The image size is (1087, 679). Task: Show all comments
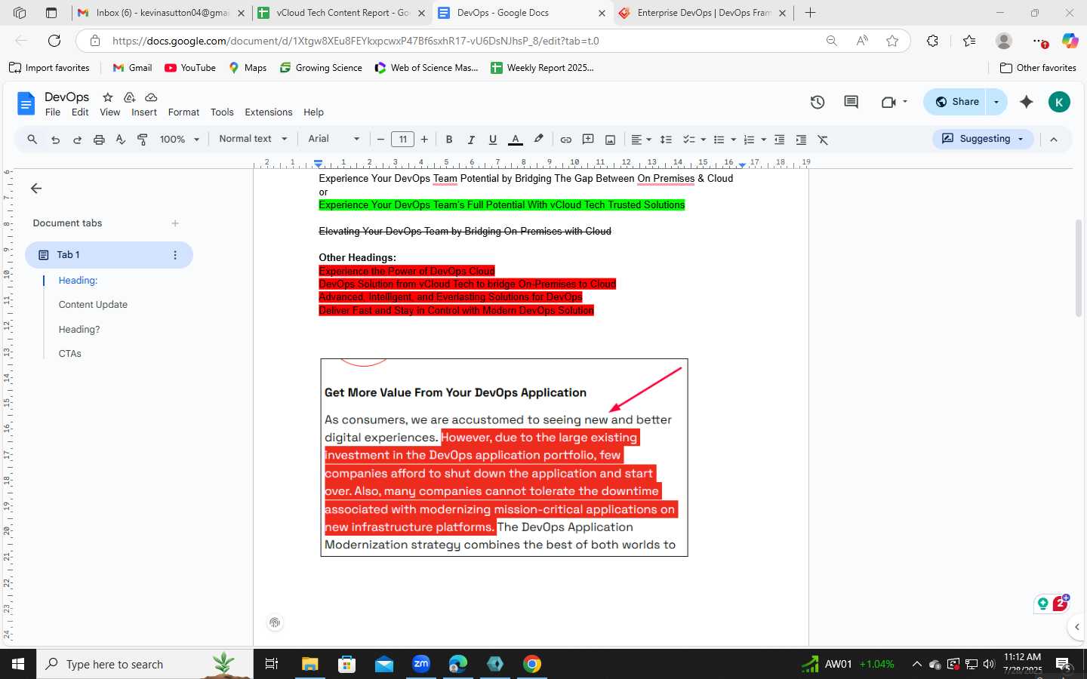(x=851, y=102)
